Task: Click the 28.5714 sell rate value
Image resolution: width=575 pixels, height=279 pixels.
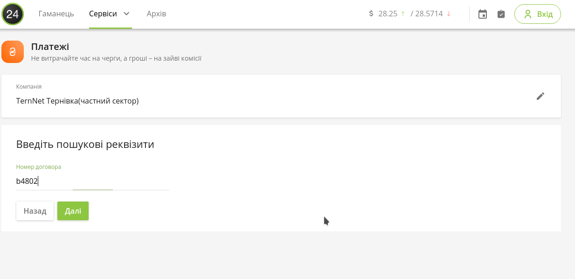Action: 429,14
